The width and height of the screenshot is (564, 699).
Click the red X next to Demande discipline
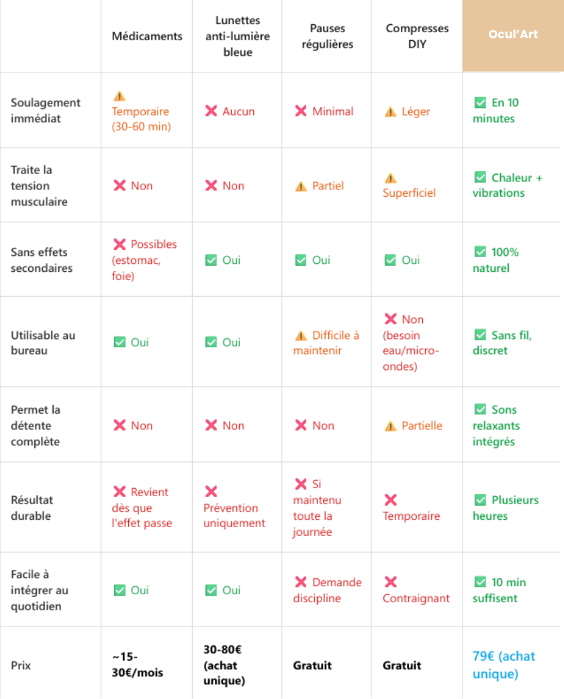301,582
